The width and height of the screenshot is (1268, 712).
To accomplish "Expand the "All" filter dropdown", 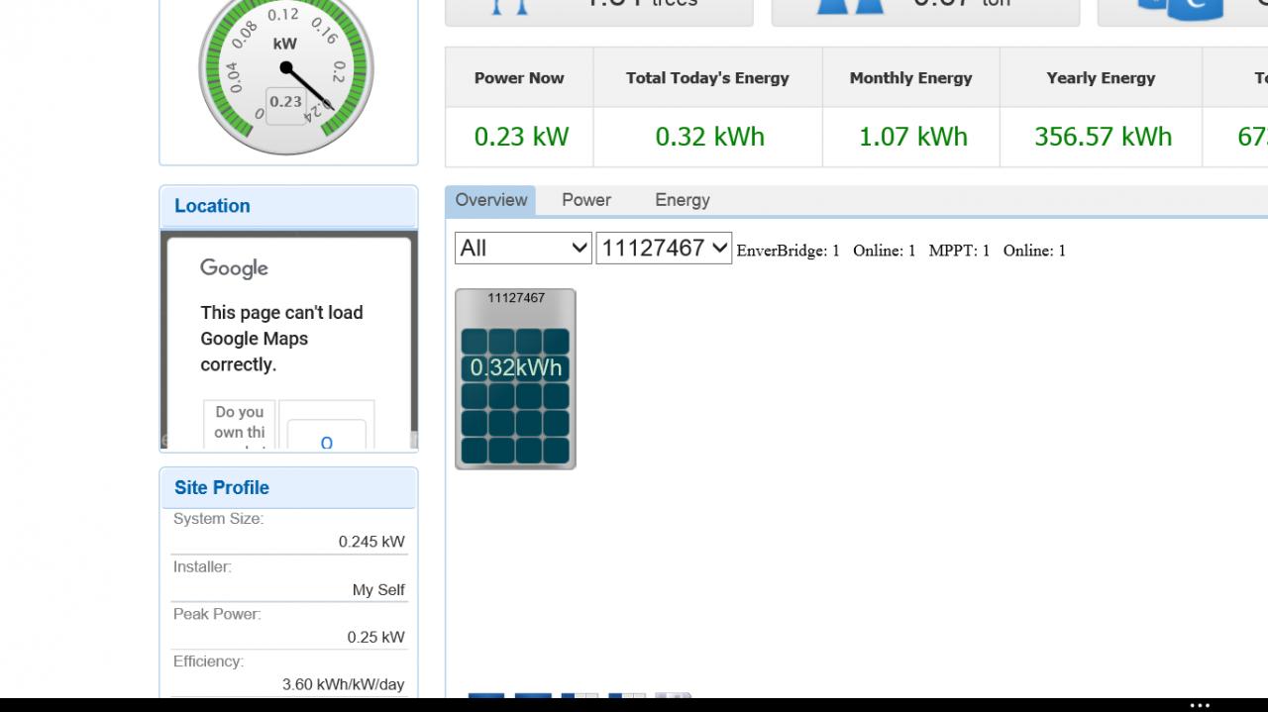I will tap(523, 248).
